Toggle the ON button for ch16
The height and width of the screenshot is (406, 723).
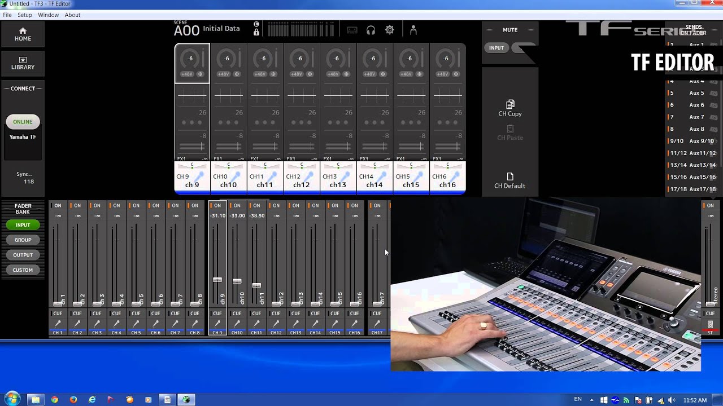click(x=354, y=205)
